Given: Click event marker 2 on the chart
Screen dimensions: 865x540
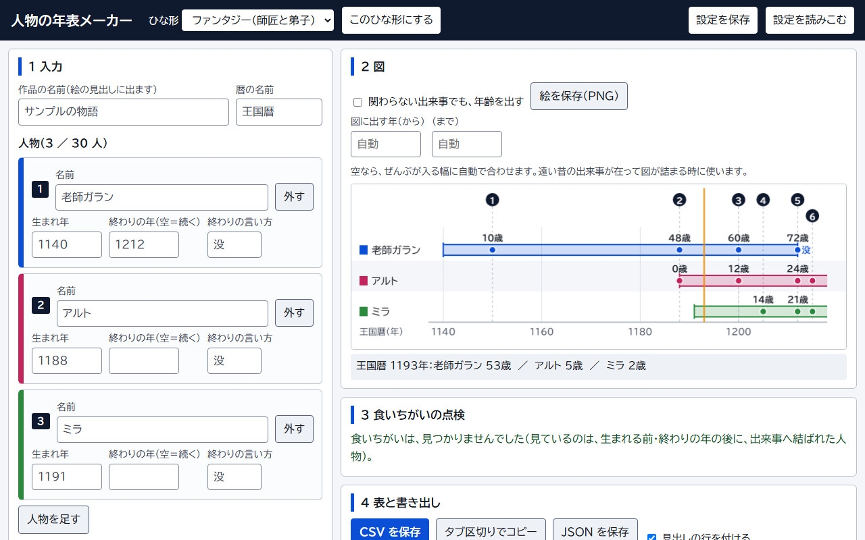Looking at the screenshot, I should coord(679,200).
